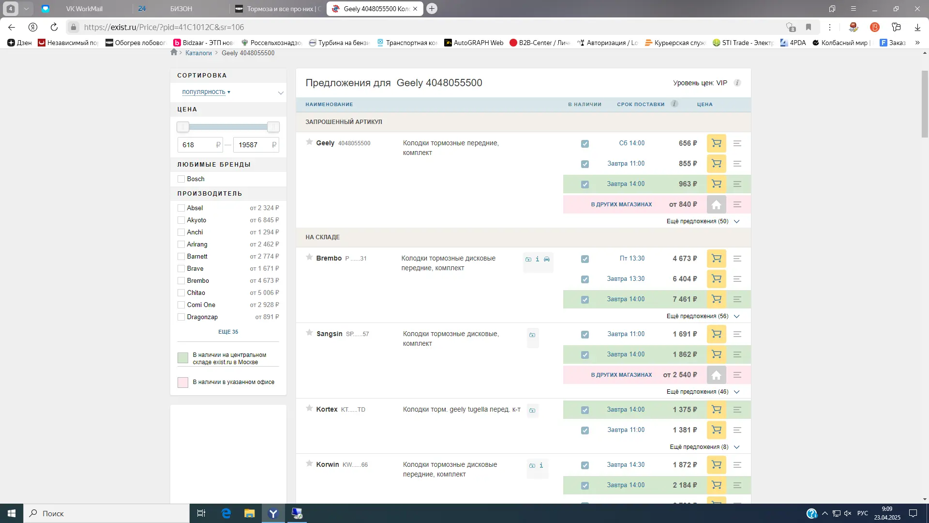
Task: Toggle in-stock checkbox for Sangsin 1 691 ₽
Action: [x=585, y=335]
